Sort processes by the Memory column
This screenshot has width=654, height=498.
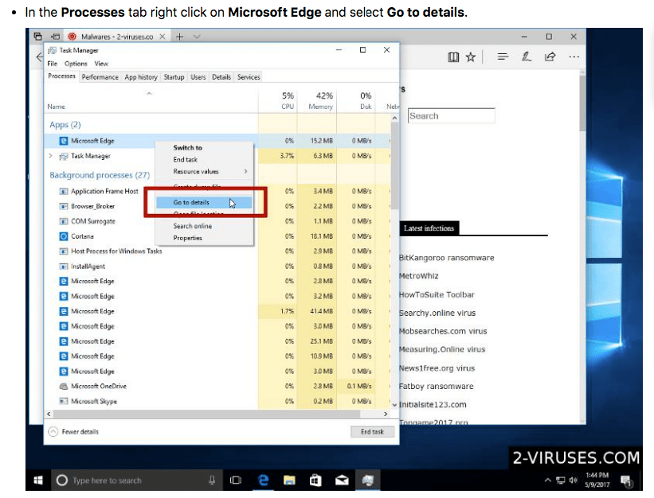[x=317, y=101]
